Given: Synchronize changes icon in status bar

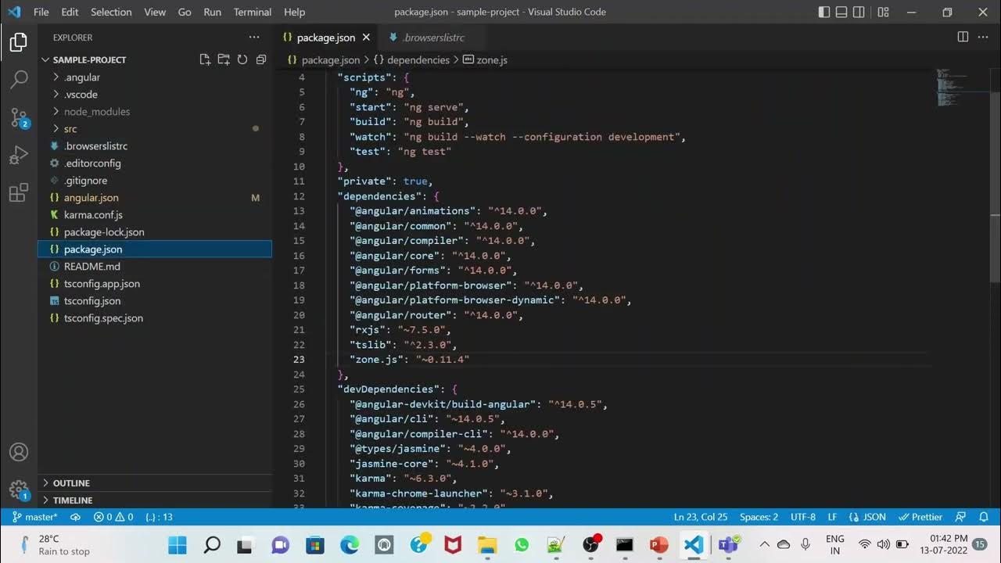Looking at the screenshot, I should point(76,517).
